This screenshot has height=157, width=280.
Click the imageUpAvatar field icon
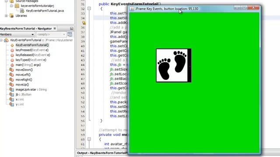[12, 89]
